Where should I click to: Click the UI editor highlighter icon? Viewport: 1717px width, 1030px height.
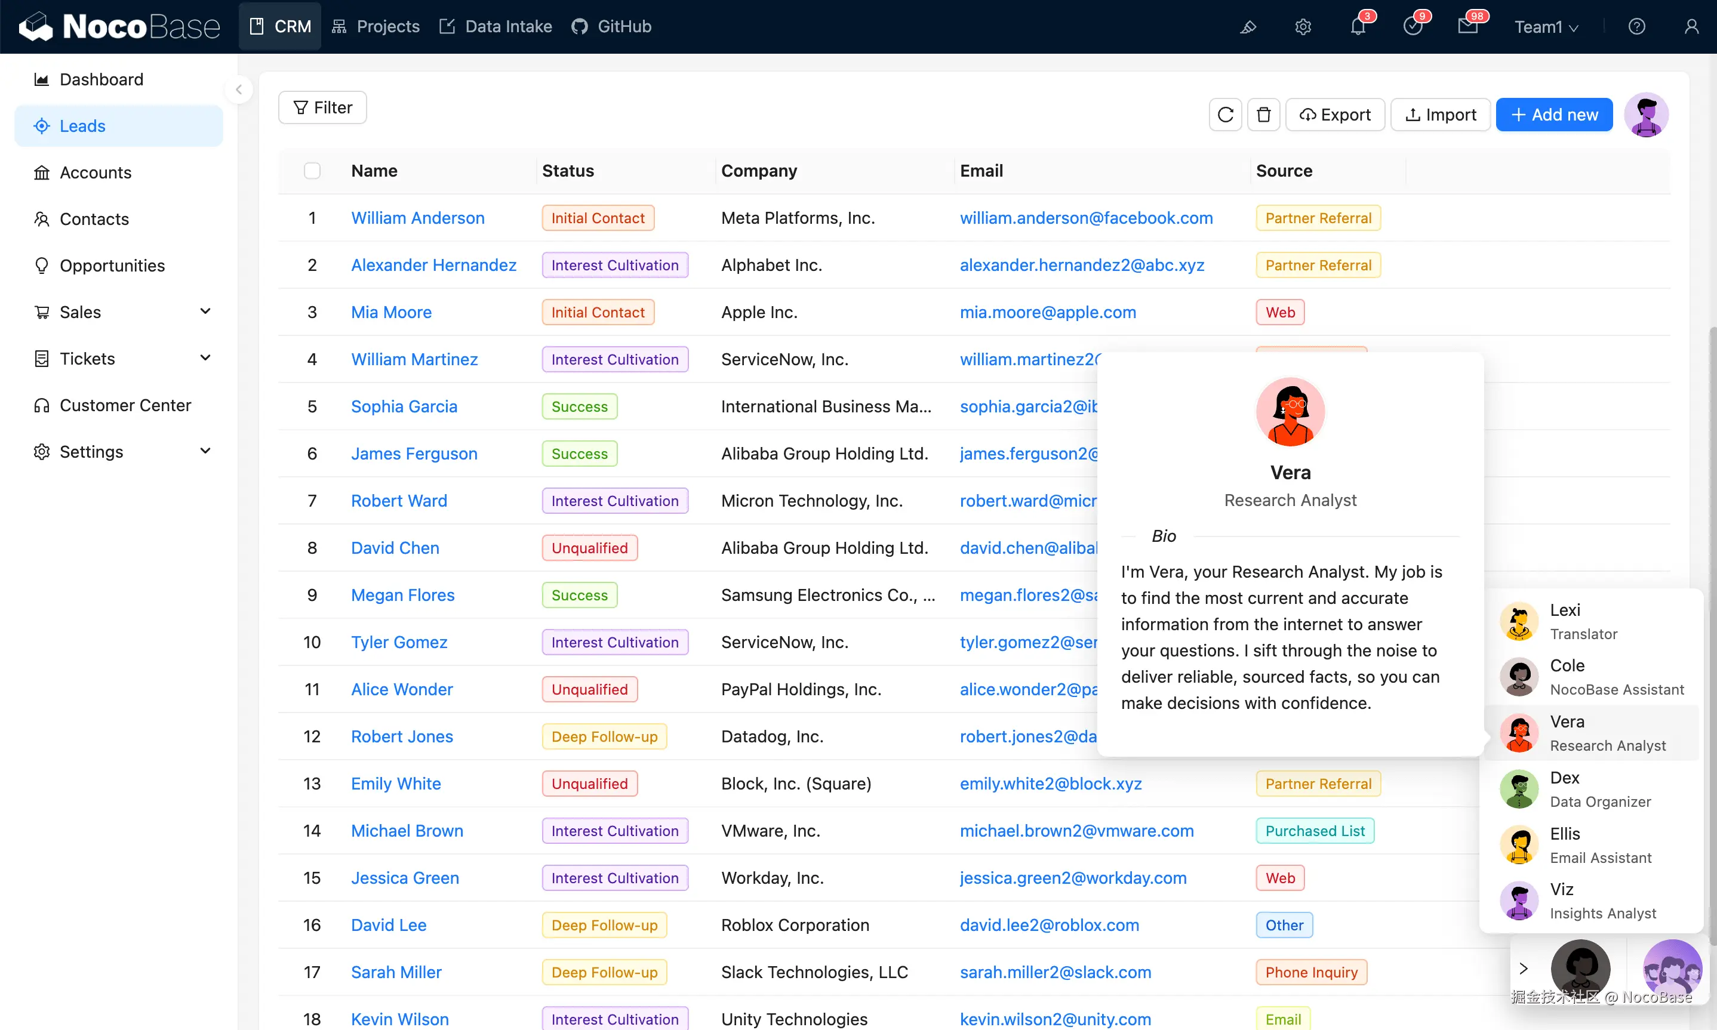(1248, 26)
